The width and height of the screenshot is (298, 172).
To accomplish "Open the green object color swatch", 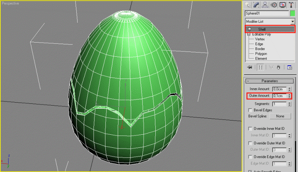I will click(x=292, y=13).
